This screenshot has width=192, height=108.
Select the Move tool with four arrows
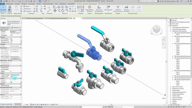click(55, 10)
